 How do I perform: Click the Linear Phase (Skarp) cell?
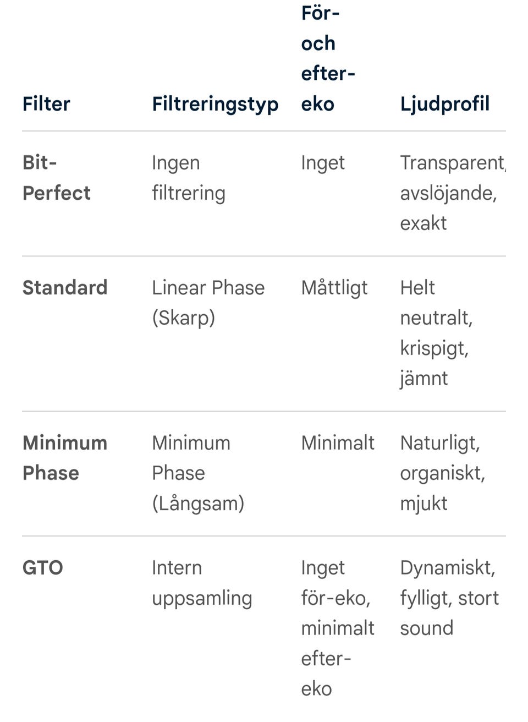(x=208, y=303)
